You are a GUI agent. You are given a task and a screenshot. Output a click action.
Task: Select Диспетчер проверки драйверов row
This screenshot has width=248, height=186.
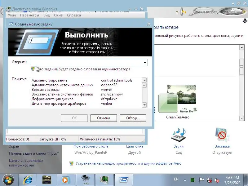(86, 104)
